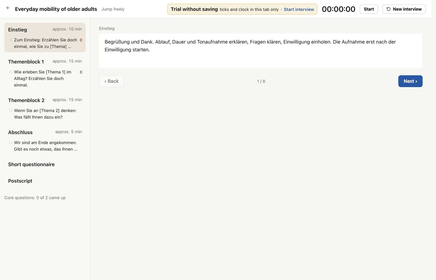436x280 pixels.
Task: Tick the circle for Wir sind am Ende
Action: pos(11,143)
